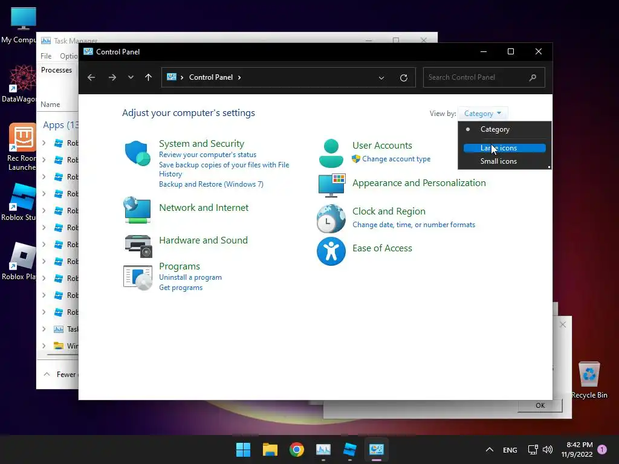The width and height of the screenshot is (619, 464).
Task: Open Backup and Restore (Windows 7)
Action: [211, 184]
